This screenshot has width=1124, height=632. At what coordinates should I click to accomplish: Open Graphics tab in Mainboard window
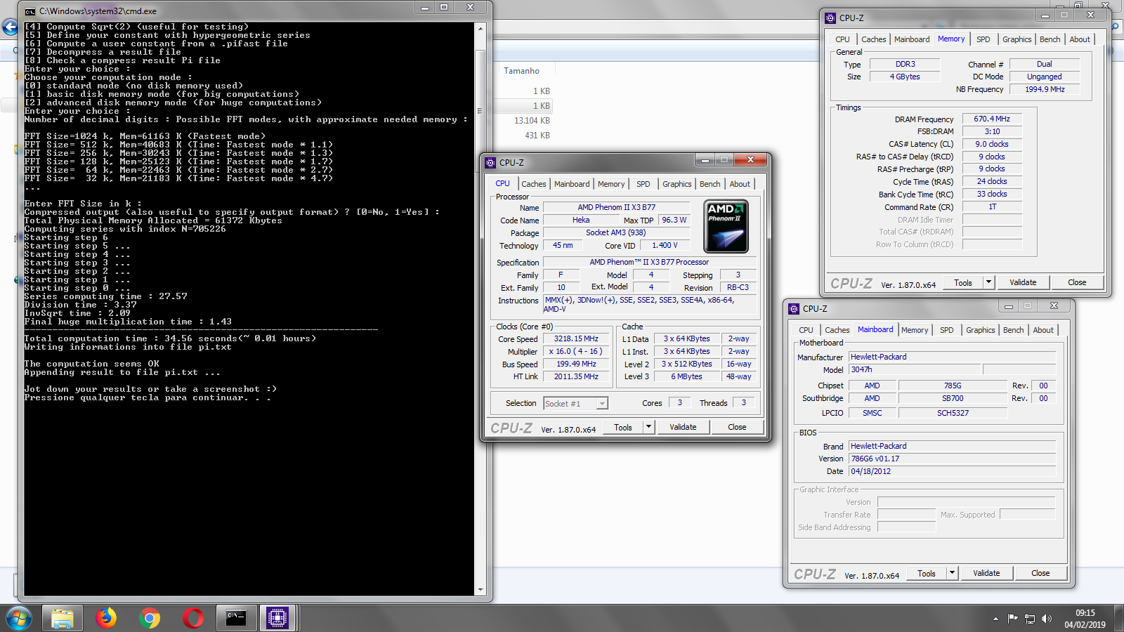pos(981,330)
